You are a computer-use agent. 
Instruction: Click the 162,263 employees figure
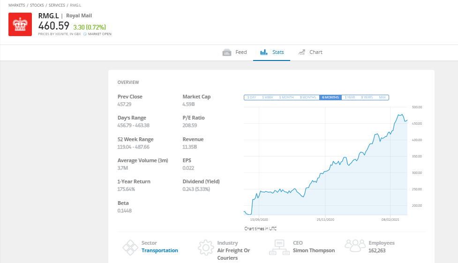[377, 250]
